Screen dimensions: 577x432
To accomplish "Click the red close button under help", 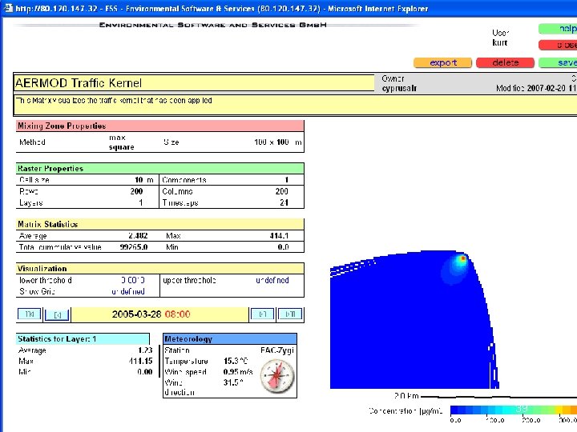I will coord(558,45).
